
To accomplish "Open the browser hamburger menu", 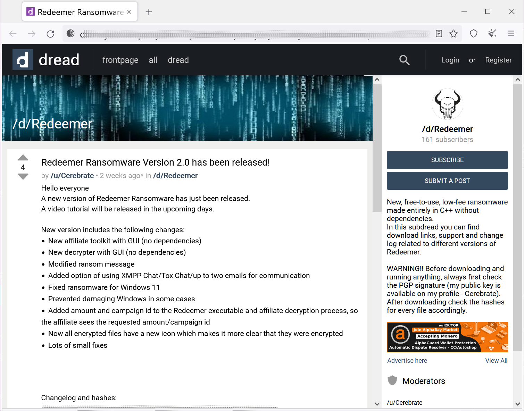I will pos(511,33).
